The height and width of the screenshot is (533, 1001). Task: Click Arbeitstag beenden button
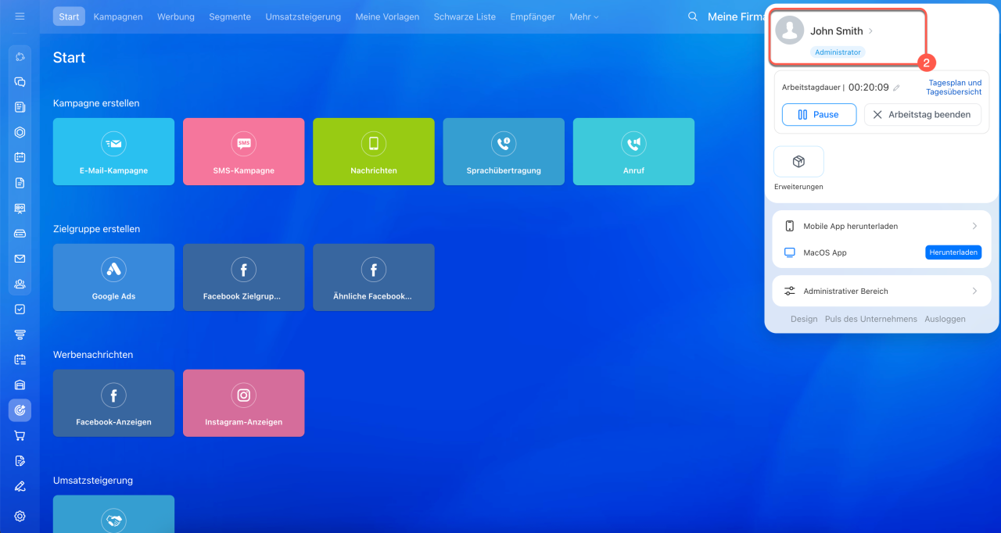[x=922, y=114]
